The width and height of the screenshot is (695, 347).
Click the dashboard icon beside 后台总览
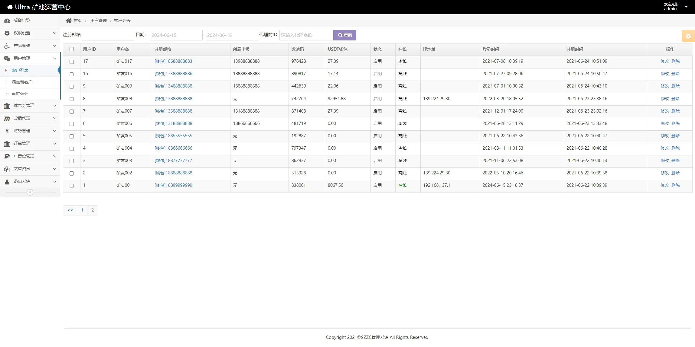click(7, 21)
